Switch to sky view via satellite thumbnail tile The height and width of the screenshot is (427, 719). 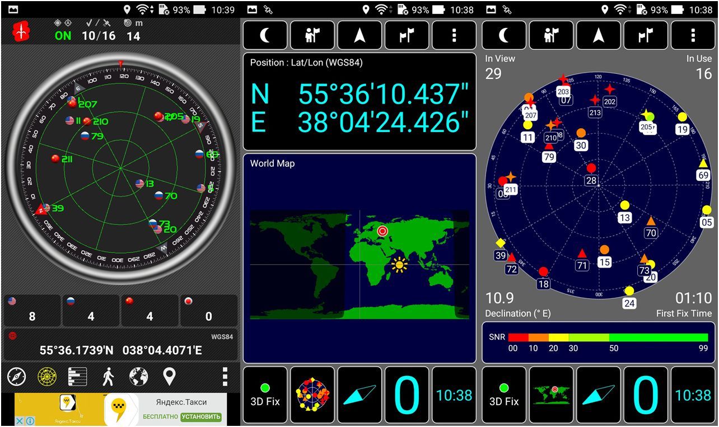[x=312, y=395]
